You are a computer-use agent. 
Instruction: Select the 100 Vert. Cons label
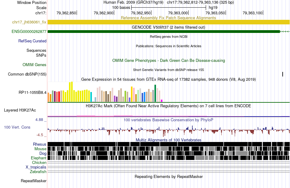coord(17,127)
